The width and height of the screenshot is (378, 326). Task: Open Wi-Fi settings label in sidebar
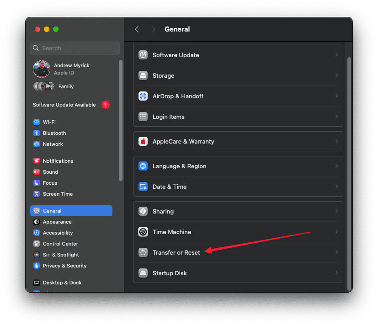coord(49,122)
